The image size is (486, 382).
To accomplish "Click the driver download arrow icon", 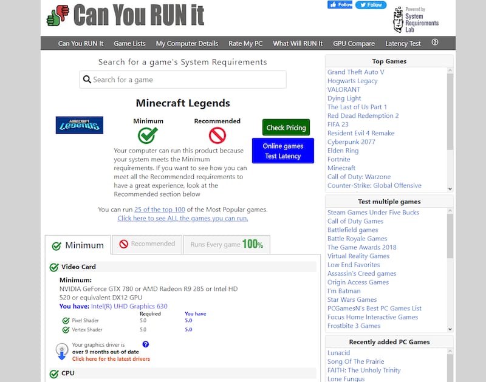I will coord(61,352).
